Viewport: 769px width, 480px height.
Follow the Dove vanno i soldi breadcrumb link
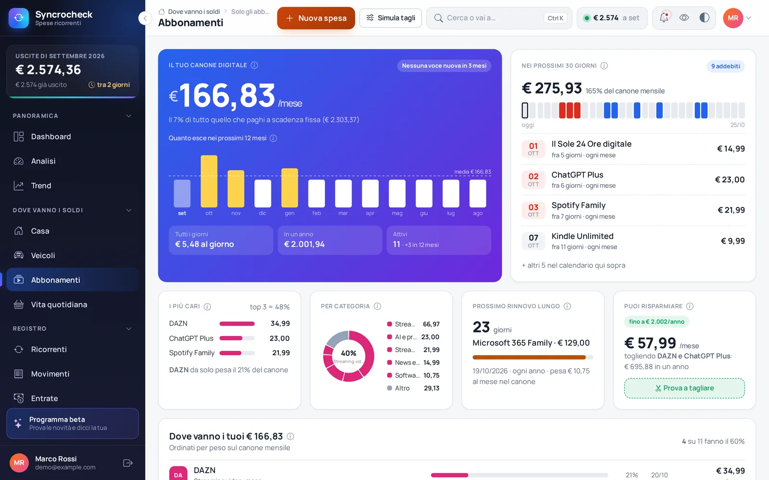(194, 12)
